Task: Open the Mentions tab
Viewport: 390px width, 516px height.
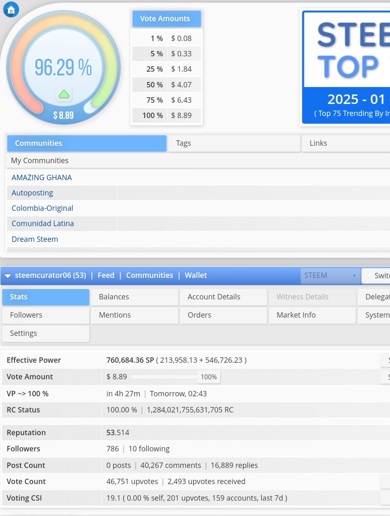Action: coord(134,315)
